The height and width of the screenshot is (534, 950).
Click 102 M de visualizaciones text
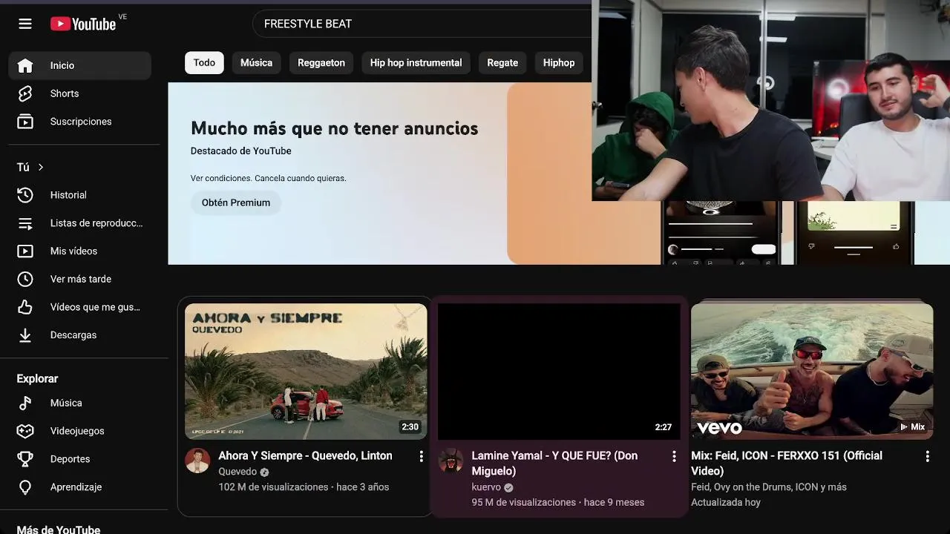[x=273, y=487]
